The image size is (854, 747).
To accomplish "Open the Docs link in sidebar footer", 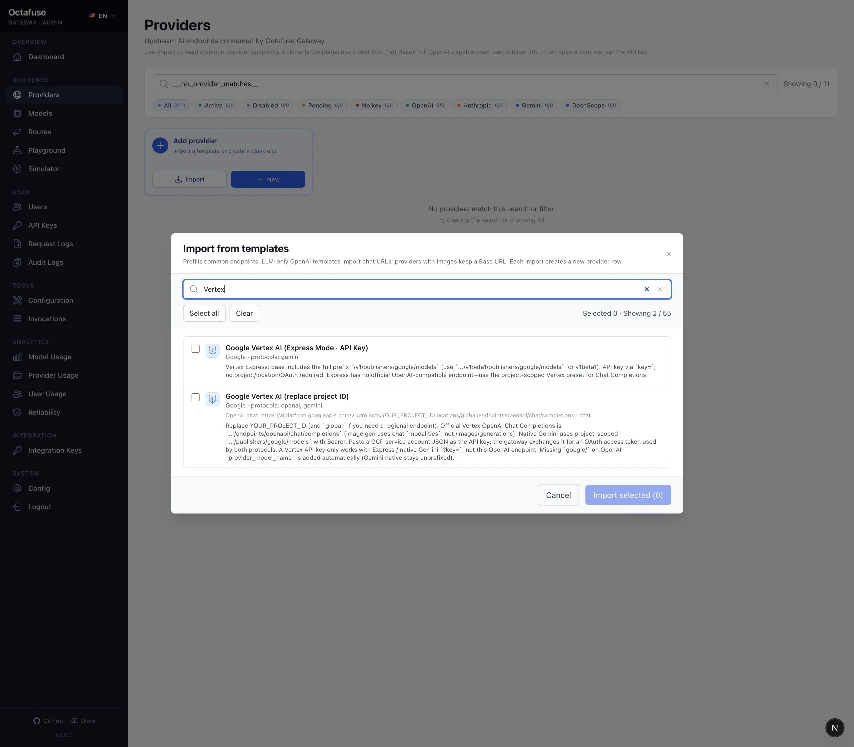I will click(83, 721).
